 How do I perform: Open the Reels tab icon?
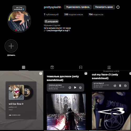(x=52, y=67)
